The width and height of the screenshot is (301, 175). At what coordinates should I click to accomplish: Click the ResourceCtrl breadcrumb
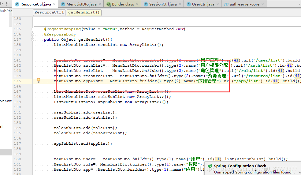pyautogui.click(x=49, y=12)
